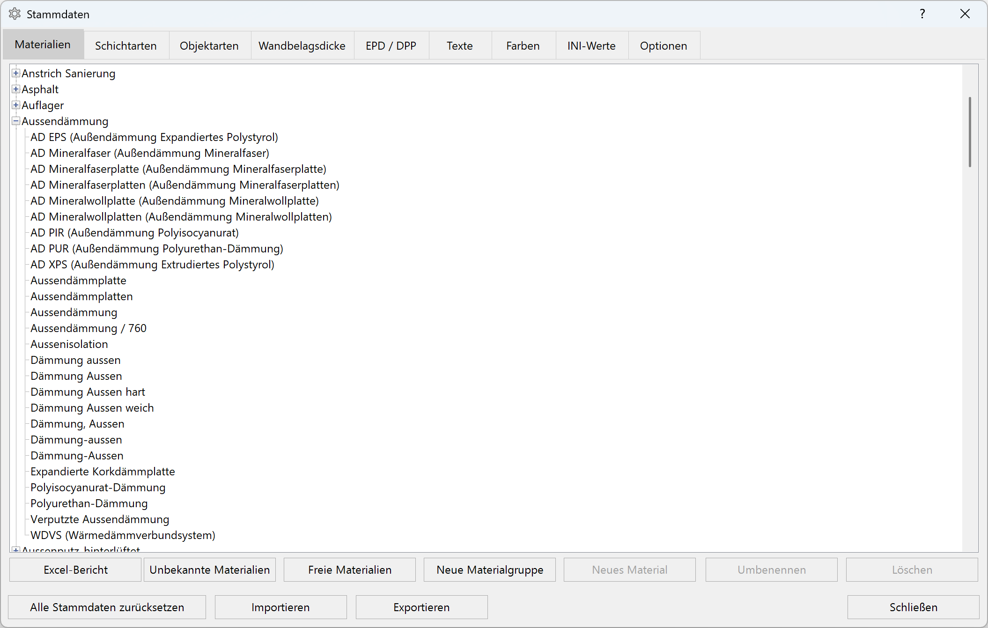
Task: Switch to the Optionen tab
Action: point(664,46)
